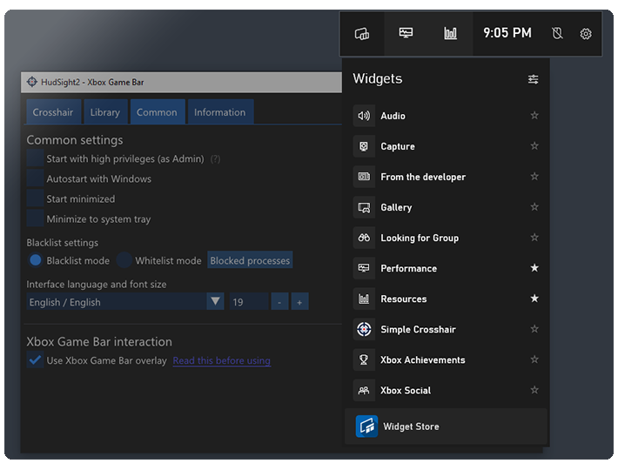Image resolution: width=618 pixels, height=470 pixels.
Task: Click the admin privileges (?) help mark
Action: click(215, 158)
